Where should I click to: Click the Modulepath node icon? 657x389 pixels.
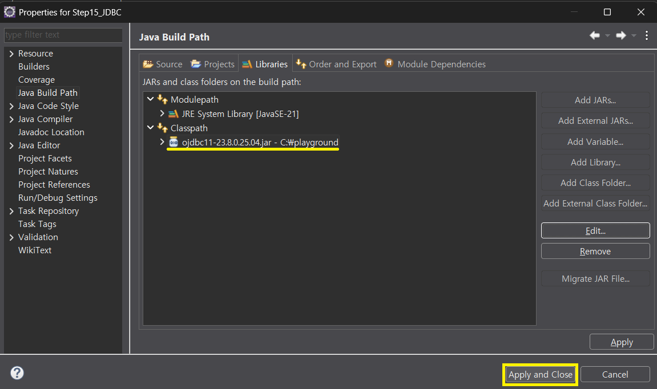163,100
